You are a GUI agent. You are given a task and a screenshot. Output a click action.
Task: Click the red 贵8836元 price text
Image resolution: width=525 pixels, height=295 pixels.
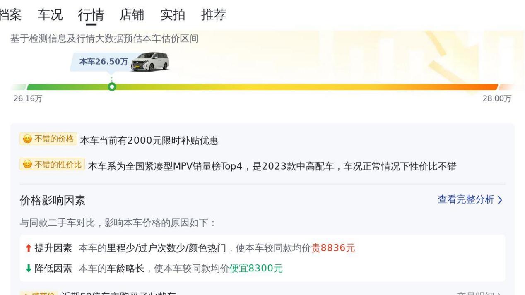coord(333,248)
